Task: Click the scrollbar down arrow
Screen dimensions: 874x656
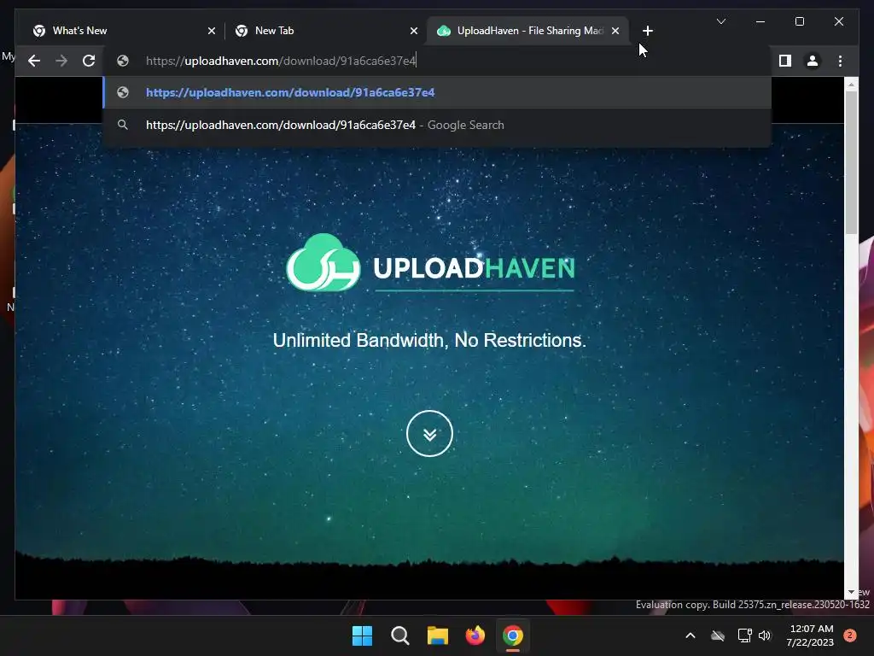Action: [x=851, y=593]
